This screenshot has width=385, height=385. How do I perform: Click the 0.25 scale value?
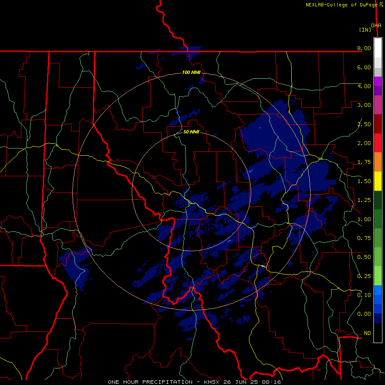click(x=364, y=276)
